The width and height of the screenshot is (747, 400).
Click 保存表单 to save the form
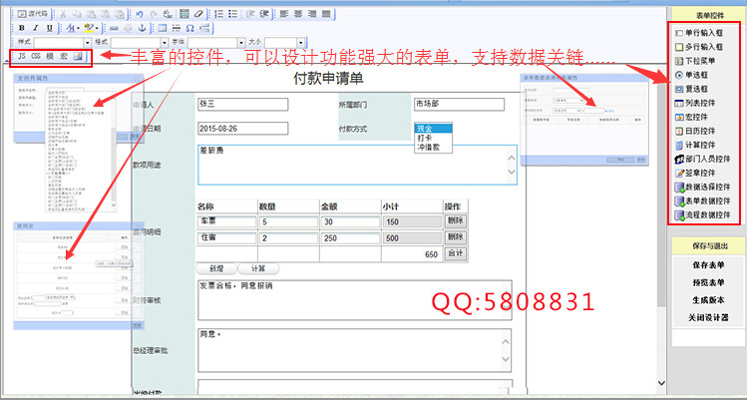[x=708, y=265]
